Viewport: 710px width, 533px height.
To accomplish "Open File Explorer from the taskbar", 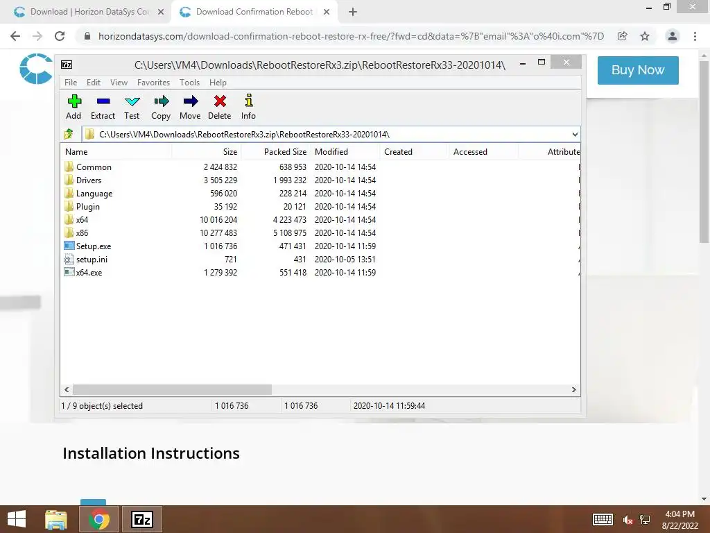I will (56, 519).
